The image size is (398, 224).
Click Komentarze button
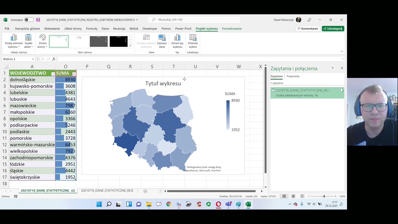click(308, 29)
